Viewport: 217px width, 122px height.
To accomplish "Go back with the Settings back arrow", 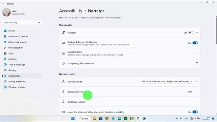I will click(x=3, y=4).
